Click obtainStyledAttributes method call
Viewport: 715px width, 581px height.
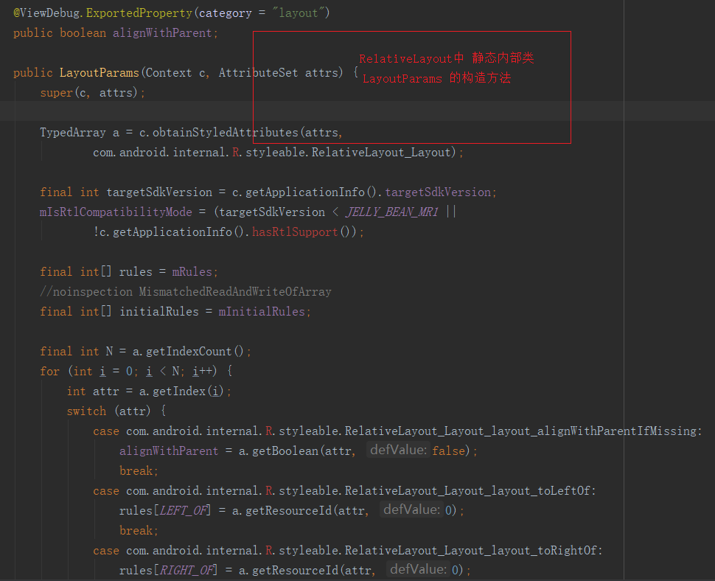tap(226, 133)
